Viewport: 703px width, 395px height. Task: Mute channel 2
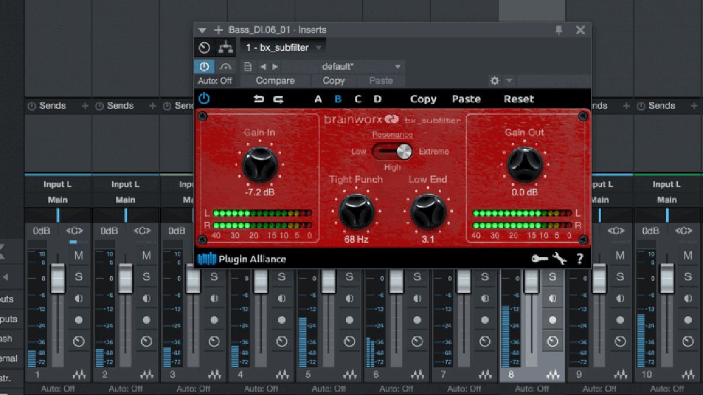pyautogui.click(x=146, y=255)
